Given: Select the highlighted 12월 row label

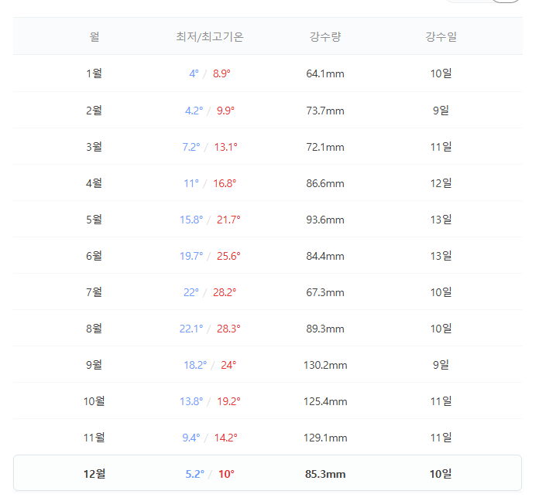Looking at the screenshot, I should [94, 474].
